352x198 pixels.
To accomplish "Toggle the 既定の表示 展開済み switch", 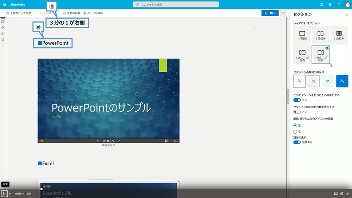I will coord(297,142).
